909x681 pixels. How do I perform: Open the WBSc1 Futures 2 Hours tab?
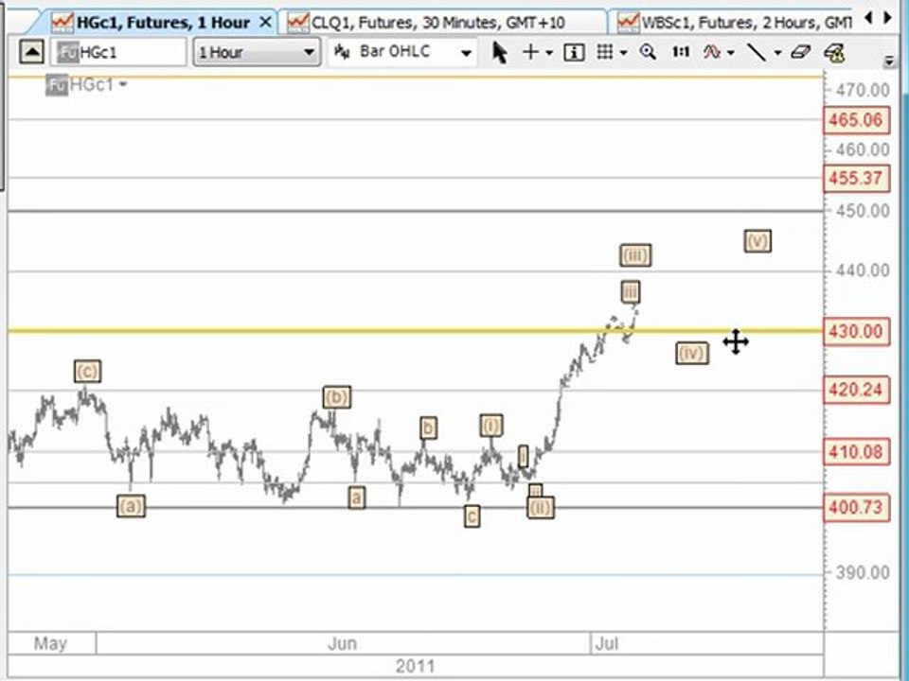tap(735, 23)
